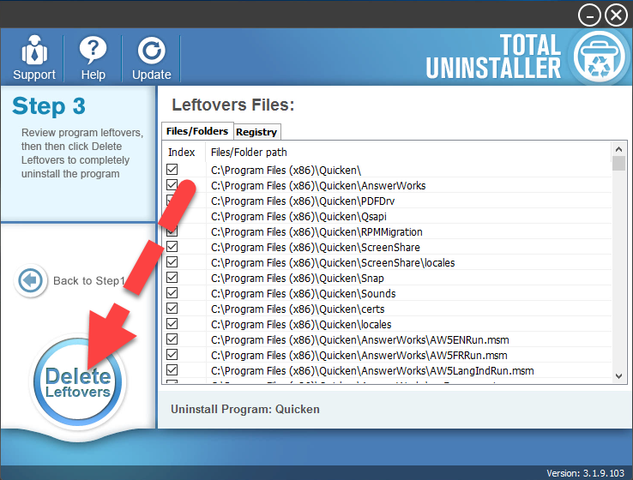The height and width of the screenshot is (480, 633).
Task: Click scroll down arrow of leftovers list
Action: point(618,376)
